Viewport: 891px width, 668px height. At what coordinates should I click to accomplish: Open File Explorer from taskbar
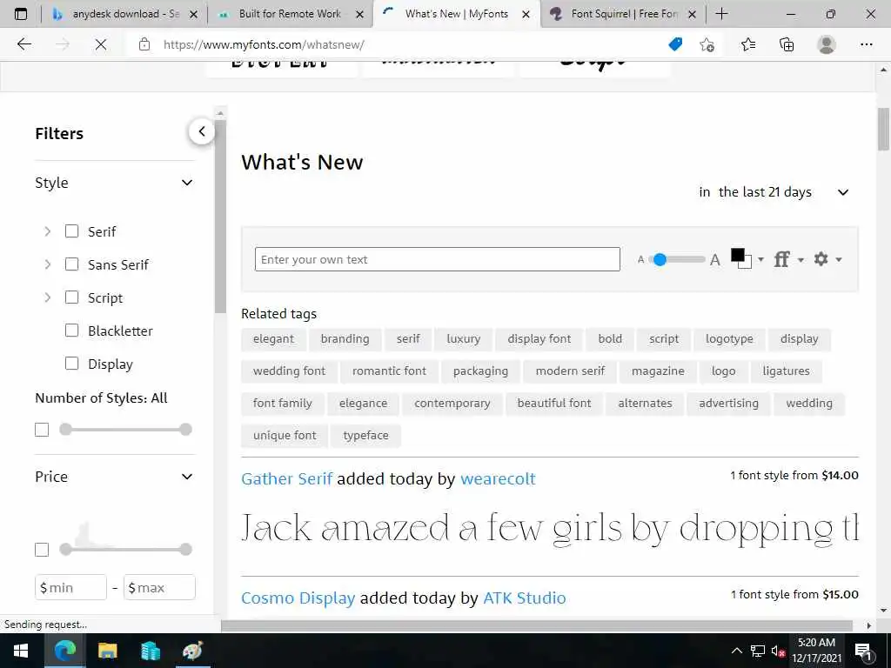107,651
